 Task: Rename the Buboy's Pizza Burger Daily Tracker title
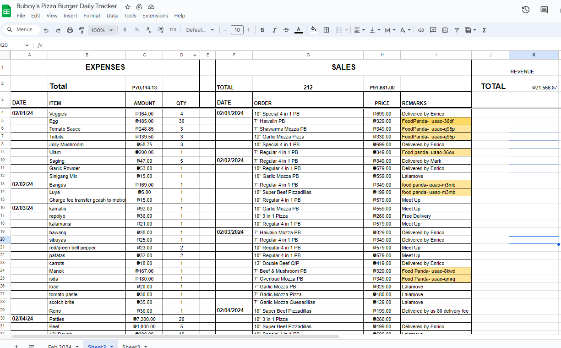[67, 6]
